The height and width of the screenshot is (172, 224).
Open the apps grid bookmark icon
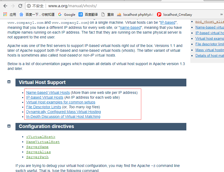(x=5, y=14)
